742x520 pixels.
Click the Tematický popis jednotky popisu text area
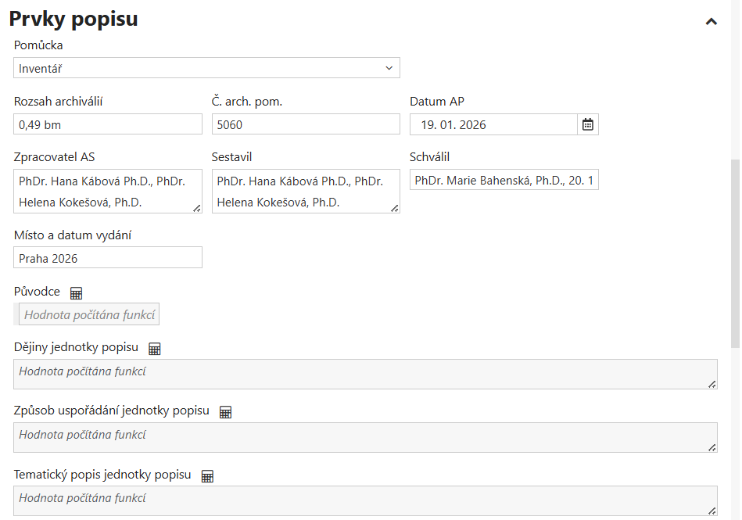point(365,500)
